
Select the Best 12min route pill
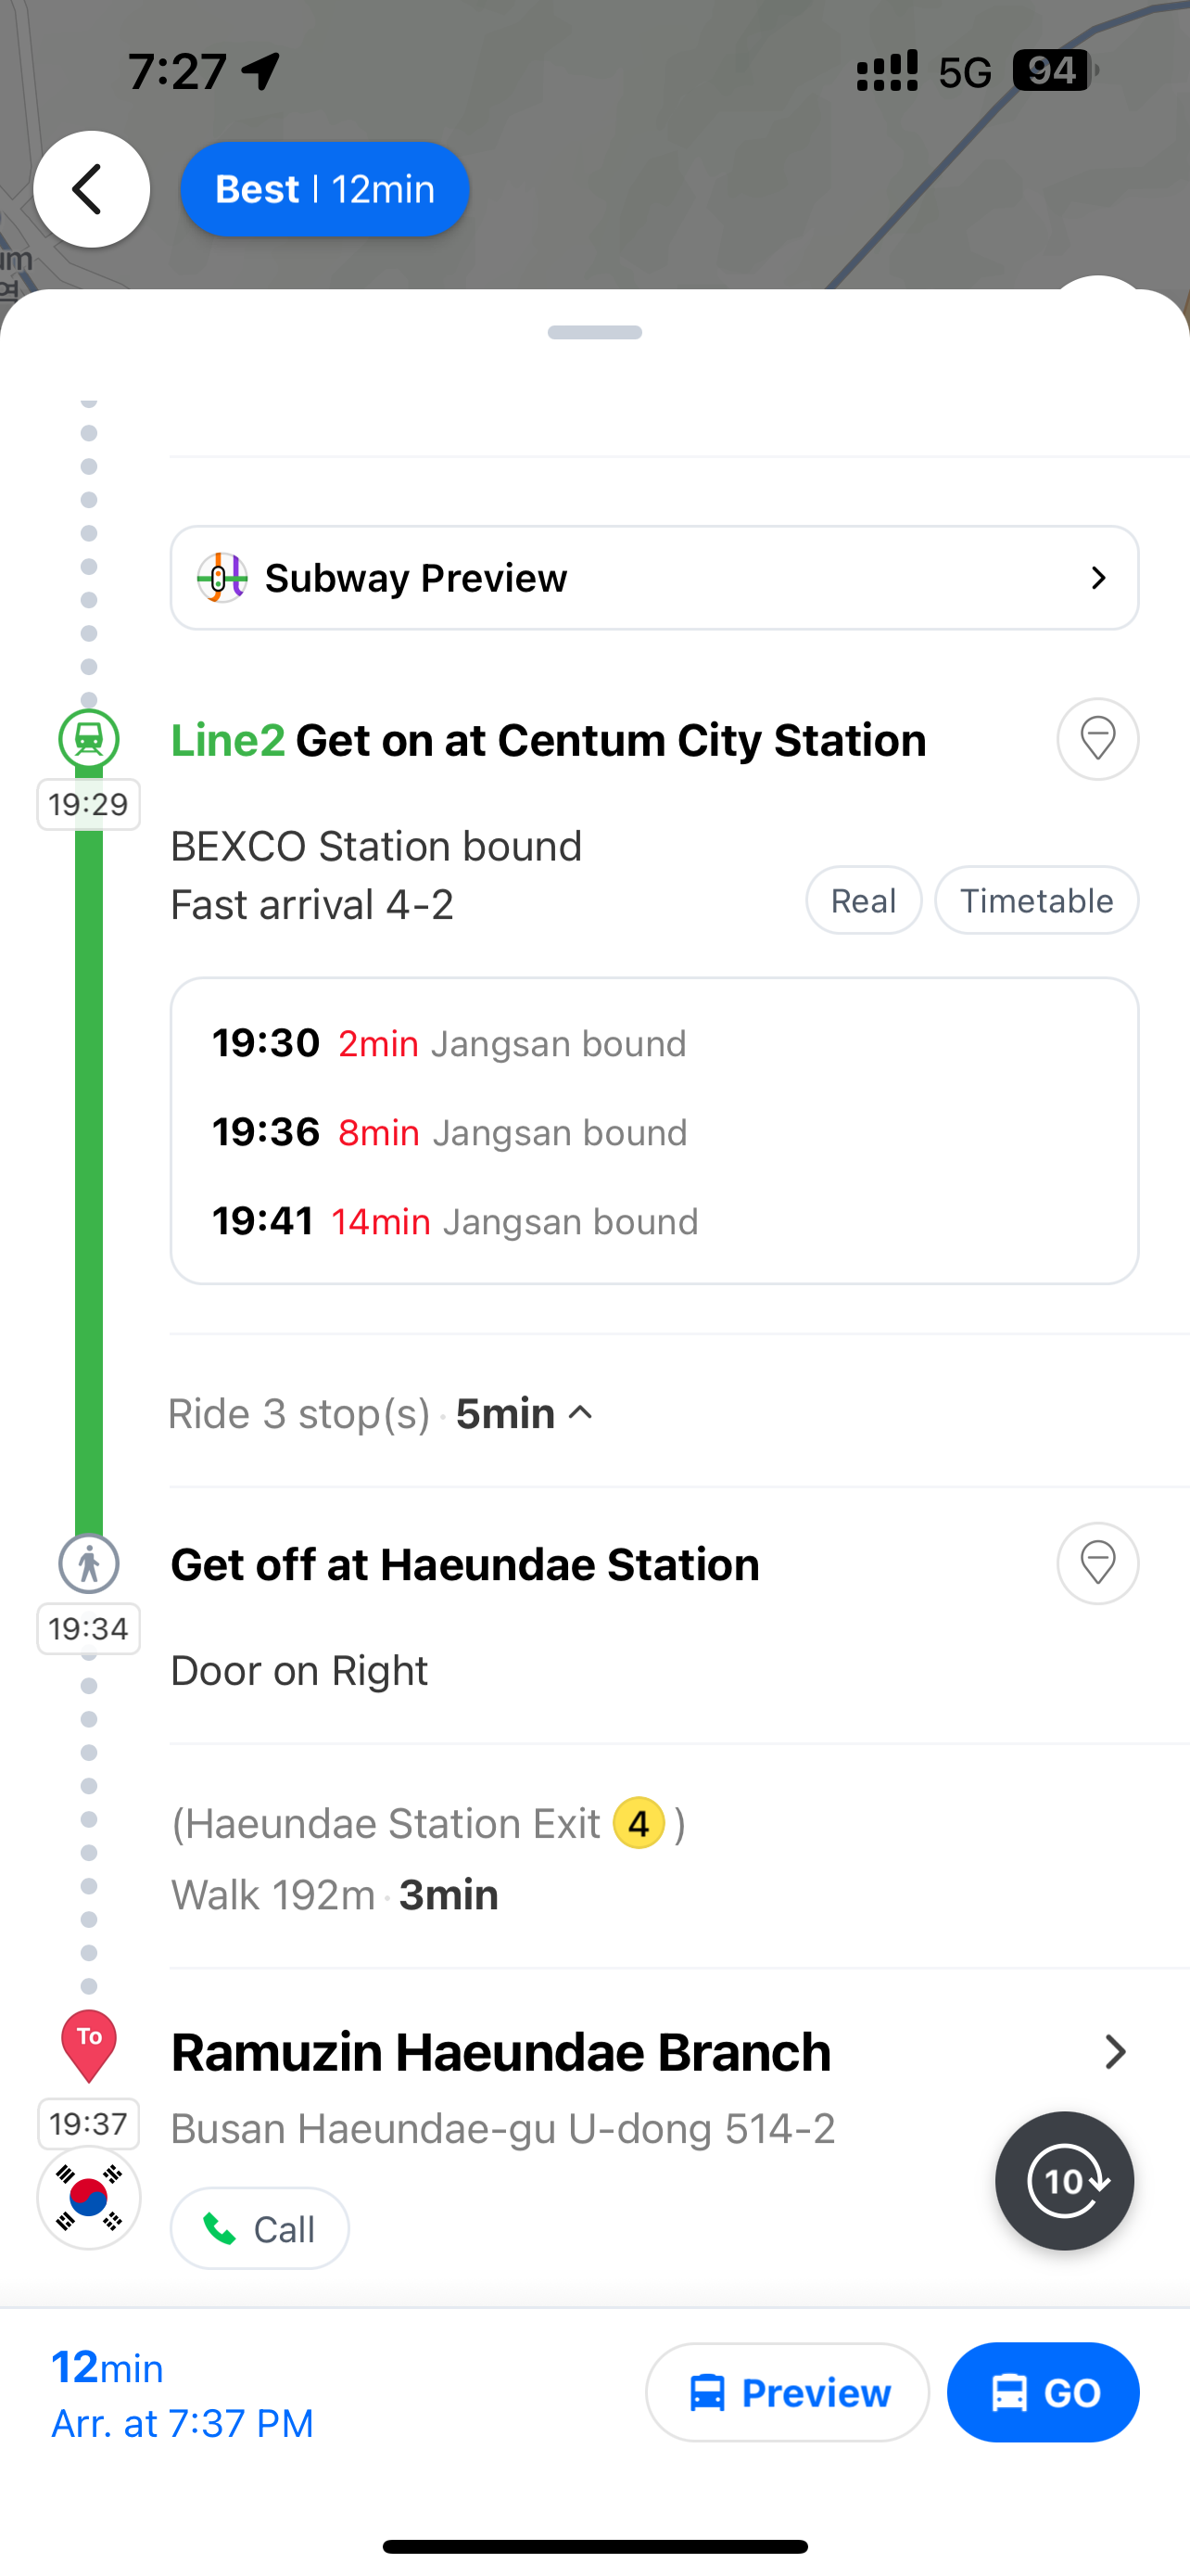click(x=324, y=189)
